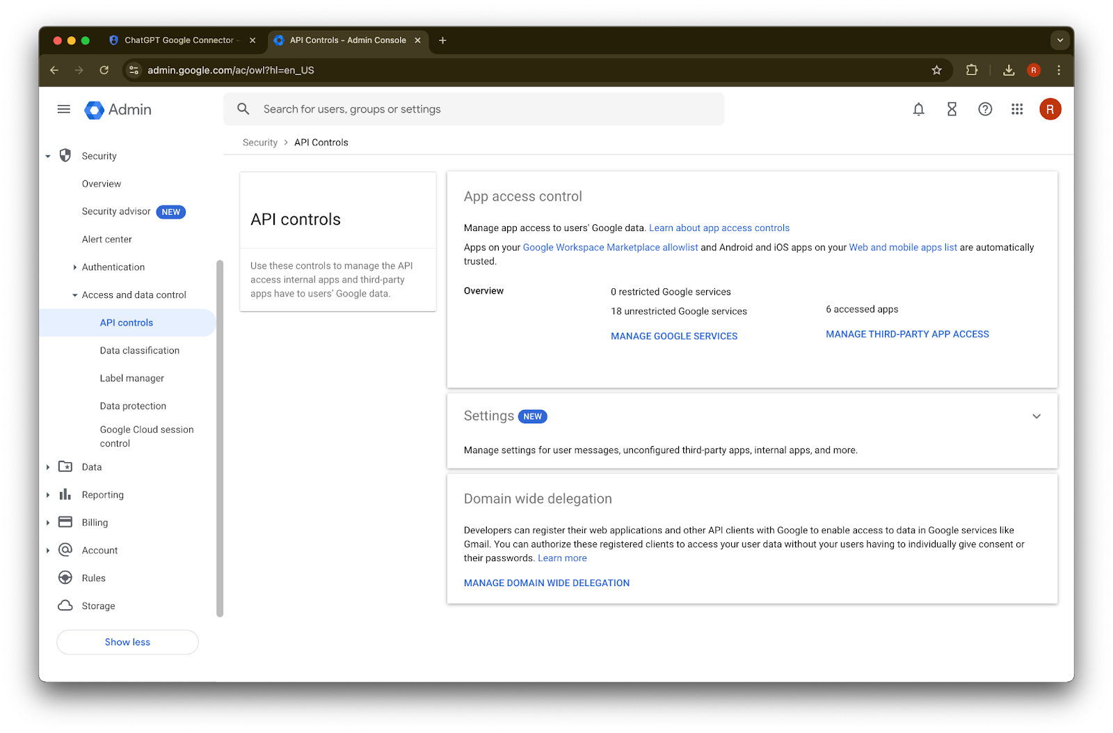Open Security advisor in sidebar
1113x733 pixels.
click(116, 212)
